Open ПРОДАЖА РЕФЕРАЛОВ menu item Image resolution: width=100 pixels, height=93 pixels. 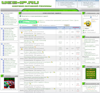11,21
